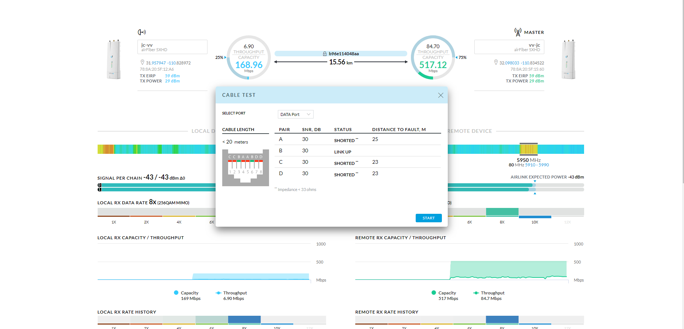Screen dimensions: 684x329
Task: Toggle Throughput in the local RX legend
Action: tap(231, 293)
